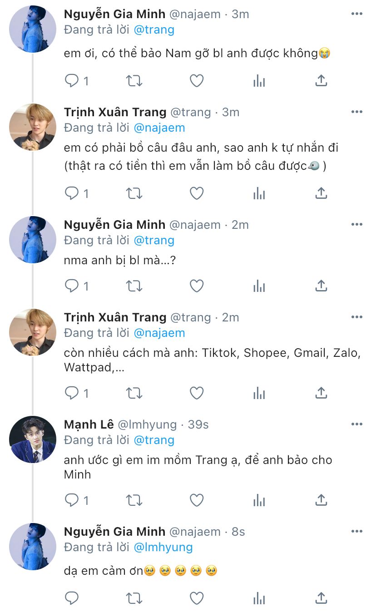
Task: Open more options on Trang's Tiktok tweet
Action: pyautogui.click(x=357, y=317)
